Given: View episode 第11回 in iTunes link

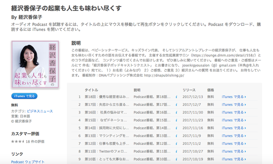Looking at the screenshot, I should click(x=234, y=151).
